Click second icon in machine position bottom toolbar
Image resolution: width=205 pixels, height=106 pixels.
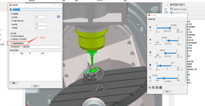coord(153,87)
